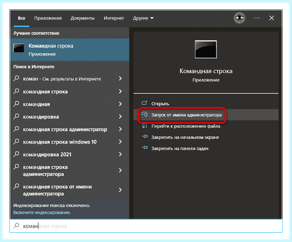Expand the chevron for 'коман' web results

click(120, 78)
